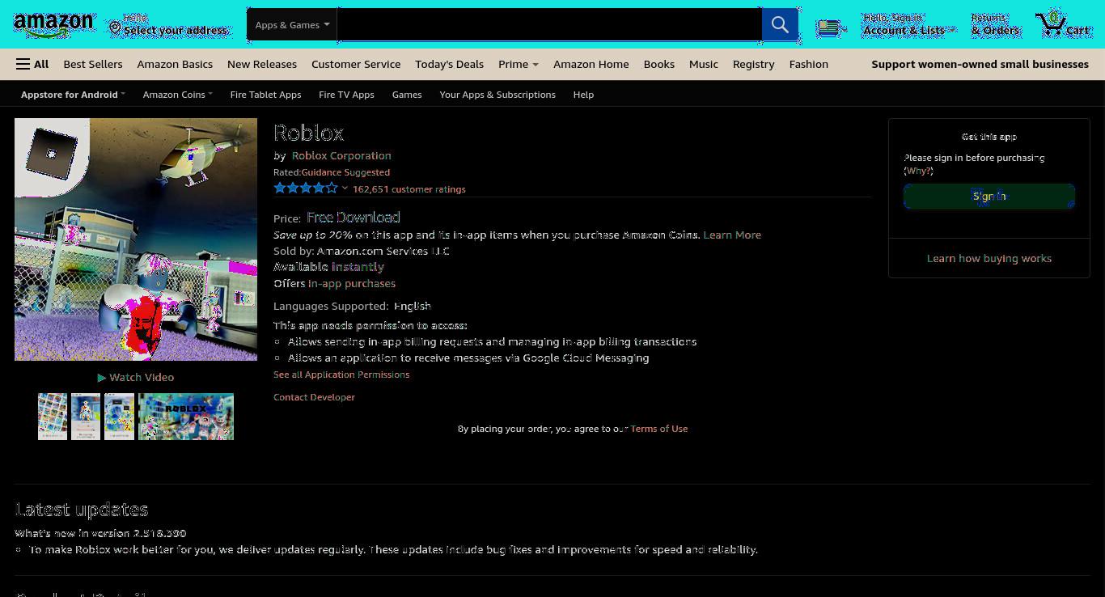Image resolution: width=1105 pixels, height=597 pixels.
Task: Open Amazon Home in navigation
Action: [591, 64]
